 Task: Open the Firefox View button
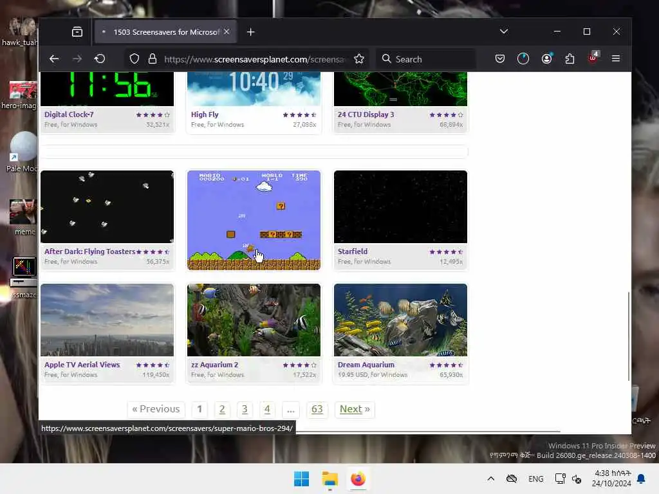click(x=77, y=32)
